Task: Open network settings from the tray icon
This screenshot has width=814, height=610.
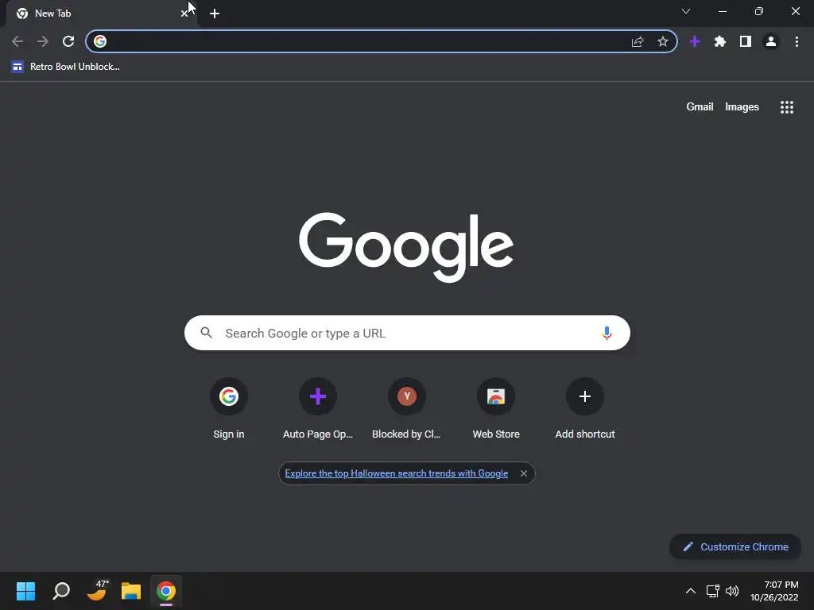Action: (x=712, y=591)
